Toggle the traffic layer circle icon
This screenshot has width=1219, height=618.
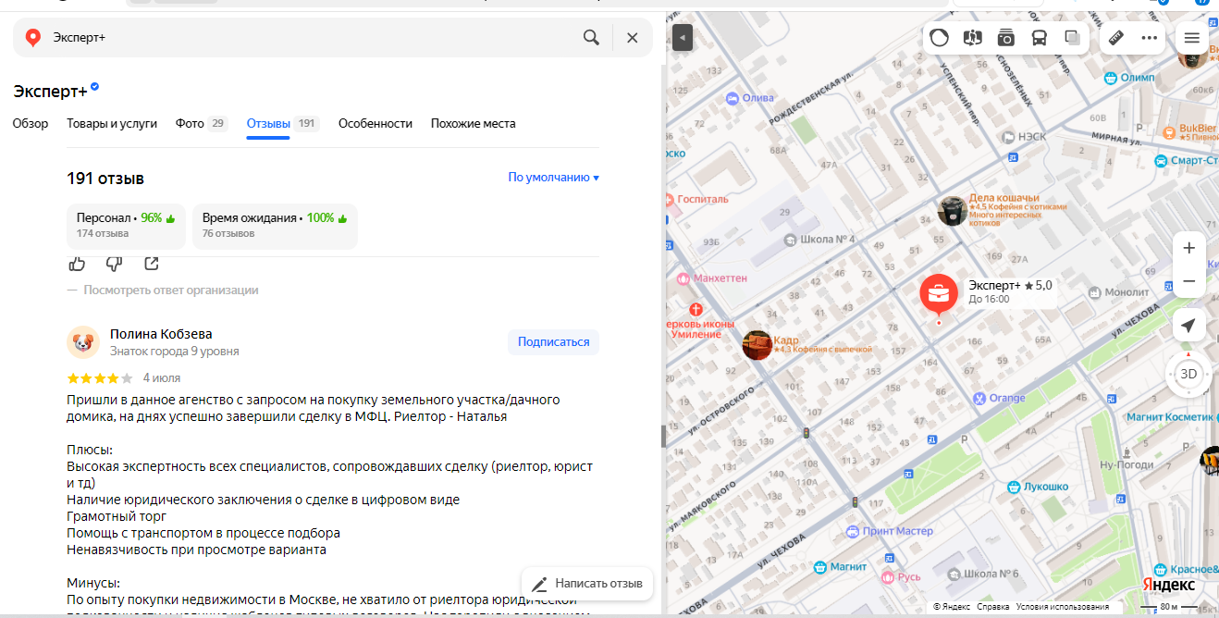[939, 38]
